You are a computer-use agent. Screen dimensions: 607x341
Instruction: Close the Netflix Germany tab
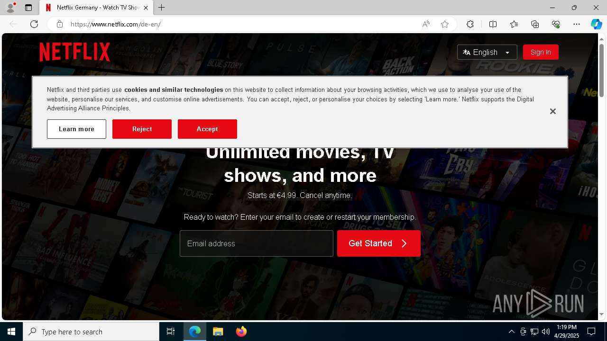pos(146,8)
